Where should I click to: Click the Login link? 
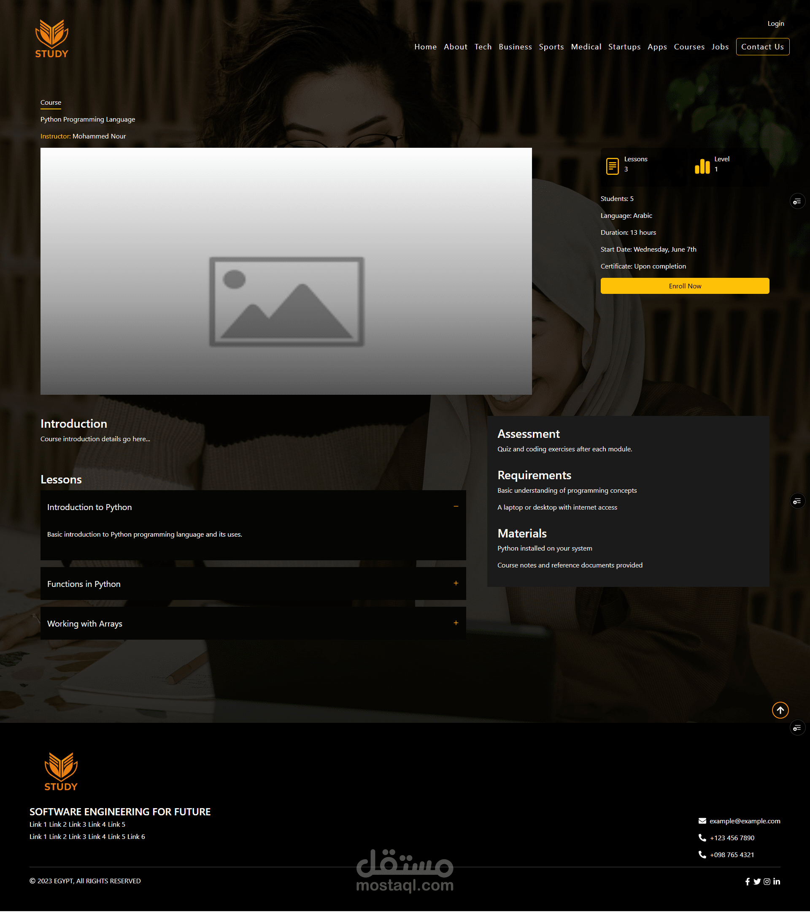pyautogui.click(x=775, y=24)
